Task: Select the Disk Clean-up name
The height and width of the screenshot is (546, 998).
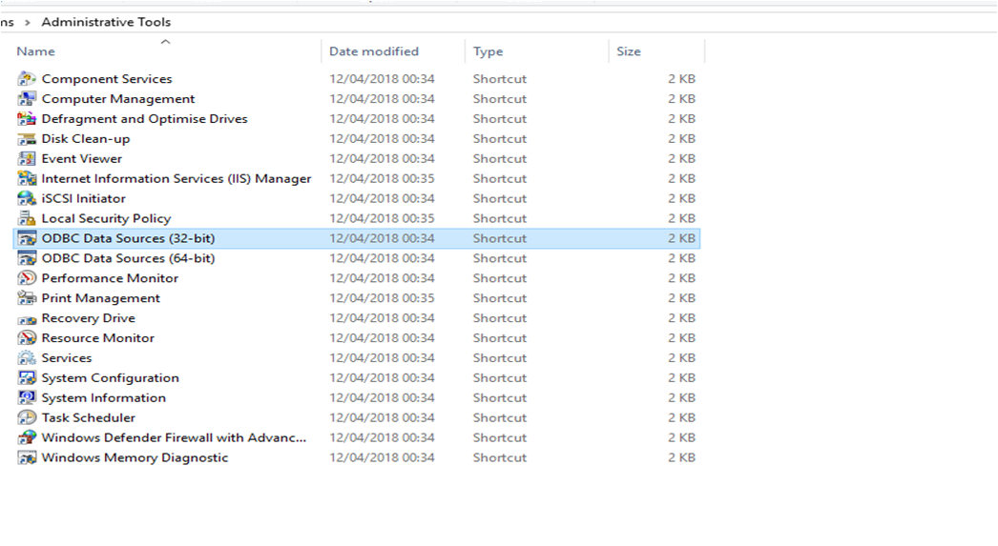Action: [86, 138]
